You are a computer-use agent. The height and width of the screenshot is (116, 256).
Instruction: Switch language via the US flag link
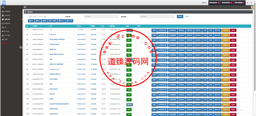pyautogui.click(x=204, y=3)
